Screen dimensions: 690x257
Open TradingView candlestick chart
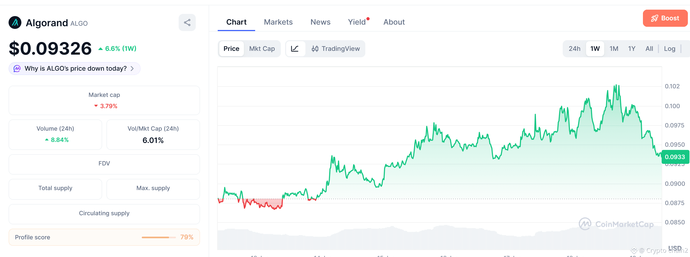pos(335,49)
